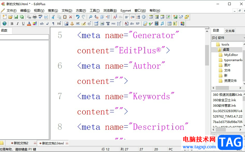Viewport: 245px width, 152px height.
Task: Delete selection with the red X
Action: 71,17
